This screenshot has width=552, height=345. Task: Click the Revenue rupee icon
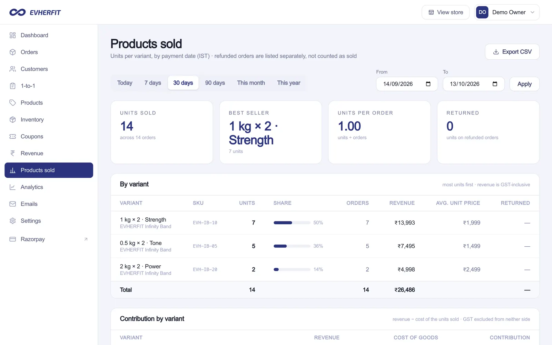(13, 153)
